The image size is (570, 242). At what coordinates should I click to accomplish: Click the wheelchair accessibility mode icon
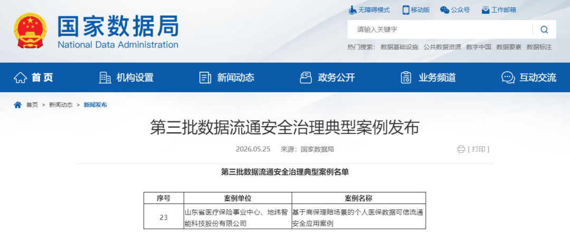[x=352, y=10]
